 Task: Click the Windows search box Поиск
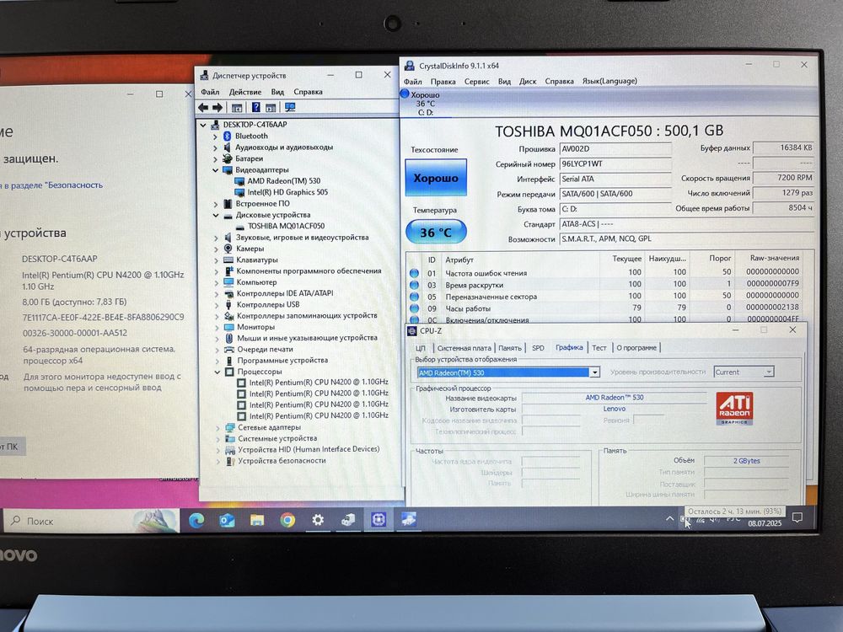(91, 521)
